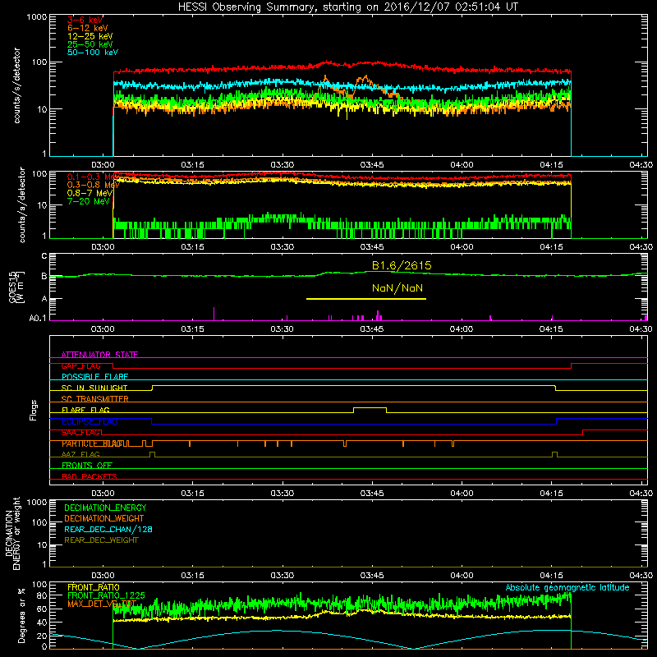
Task: Click the BAD_PACKETS flag label
Action: [90, 476]
